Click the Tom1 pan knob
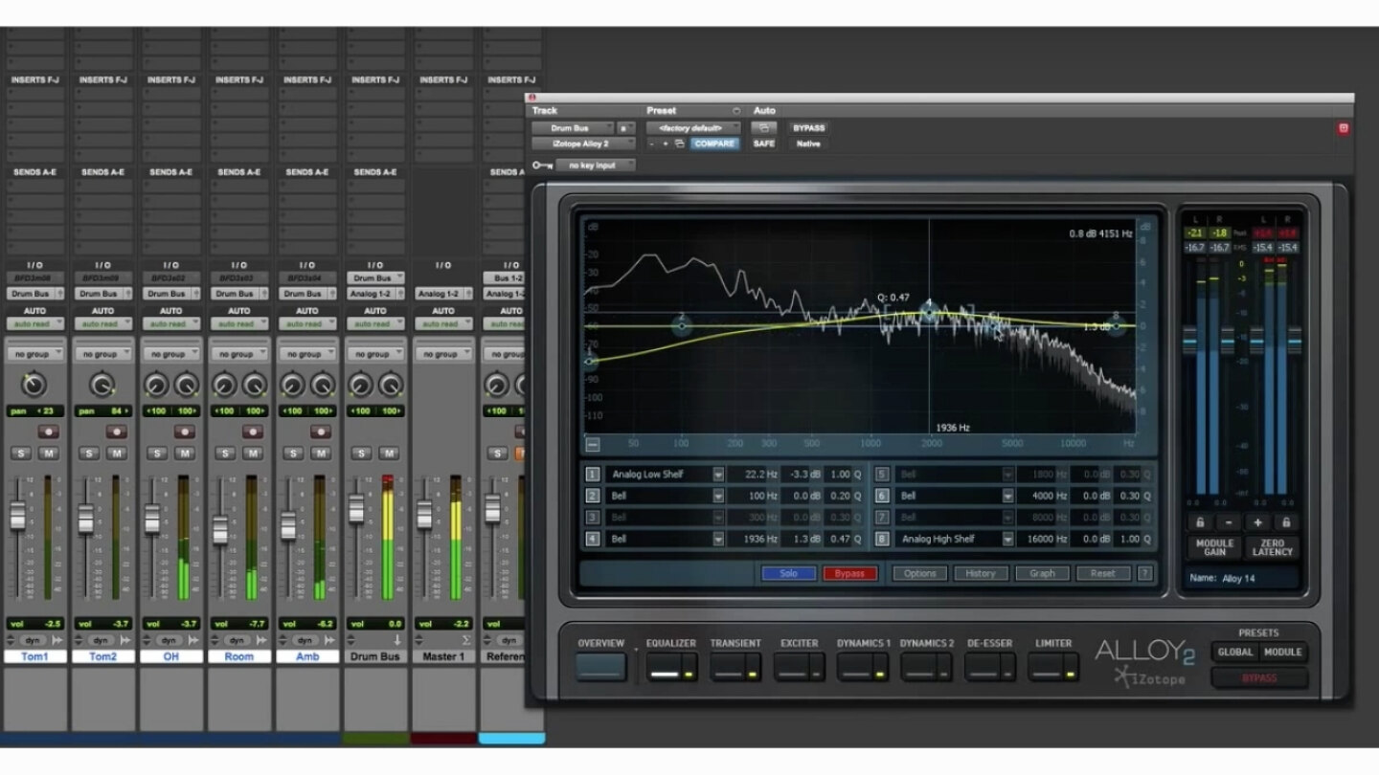 point(34,386)
